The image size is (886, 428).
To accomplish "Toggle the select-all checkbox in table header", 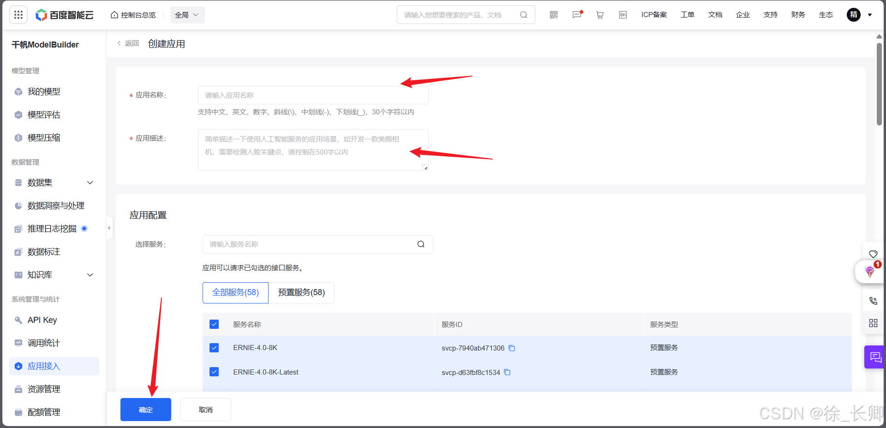I will click(214, 324).
